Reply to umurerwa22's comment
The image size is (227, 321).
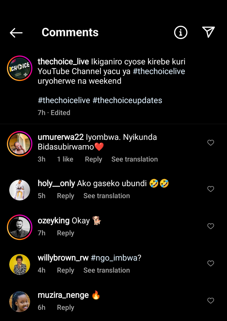93,159
